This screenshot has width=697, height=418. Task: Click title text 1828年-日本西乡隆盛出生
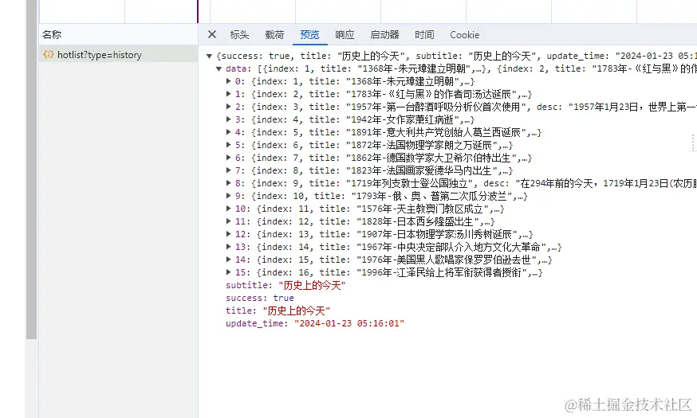418,221
